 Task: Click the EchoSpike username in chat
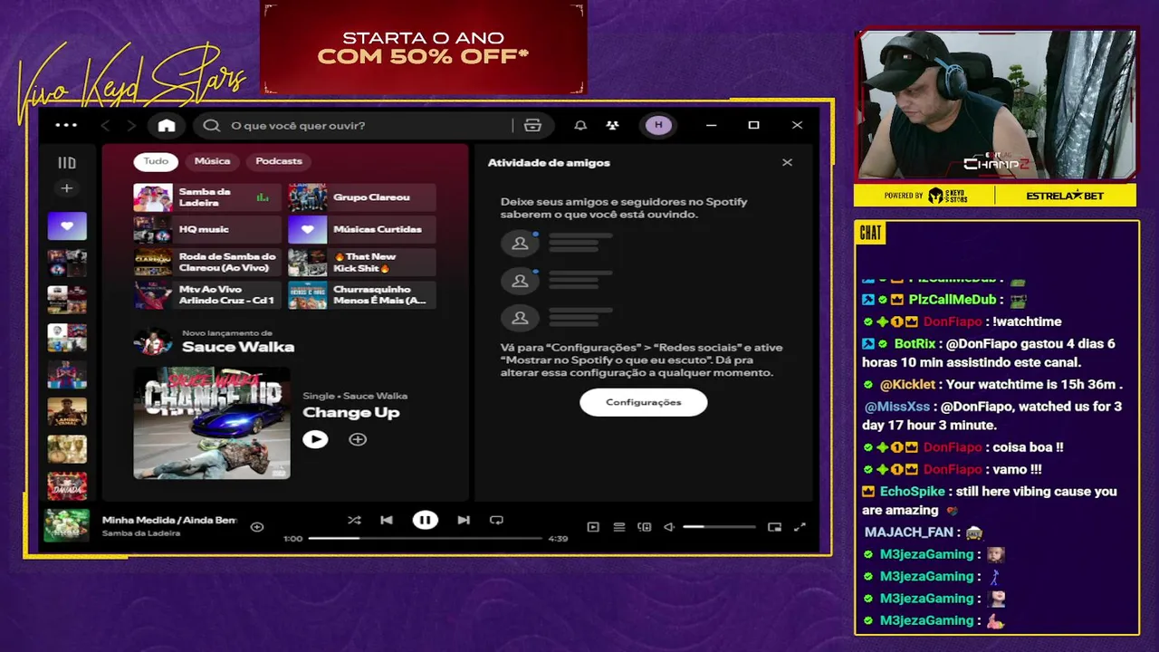pyautogui.click(x=912, y=492)
